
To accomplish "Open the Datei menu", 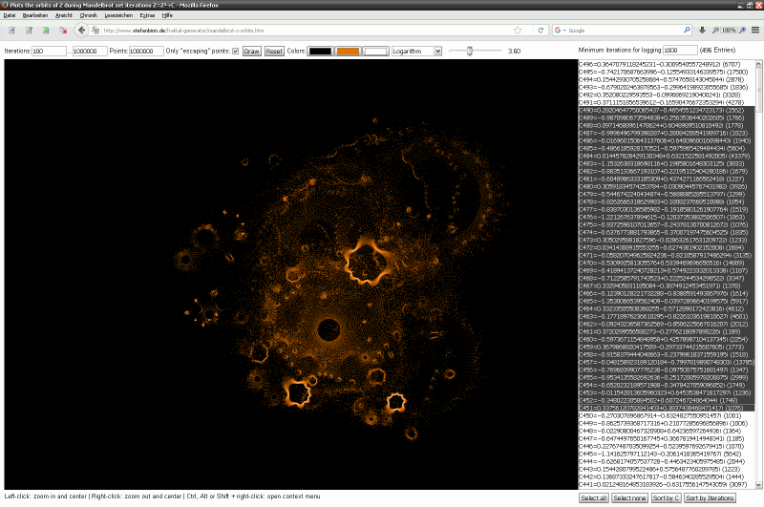I will pos(11,16).
